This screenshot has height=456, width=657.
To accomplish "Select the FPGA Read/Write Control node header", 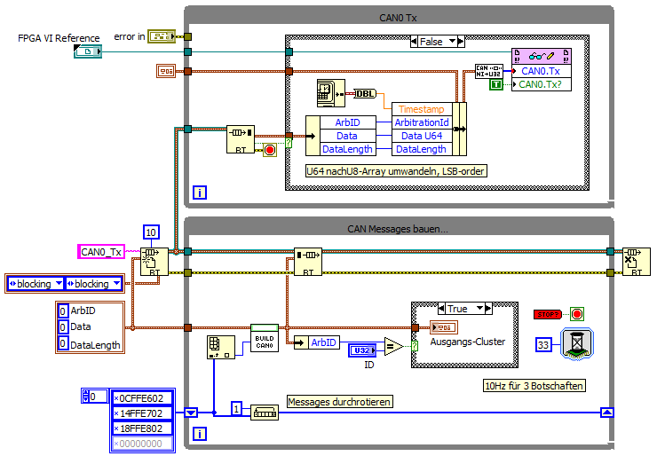I will click(542, 56).
